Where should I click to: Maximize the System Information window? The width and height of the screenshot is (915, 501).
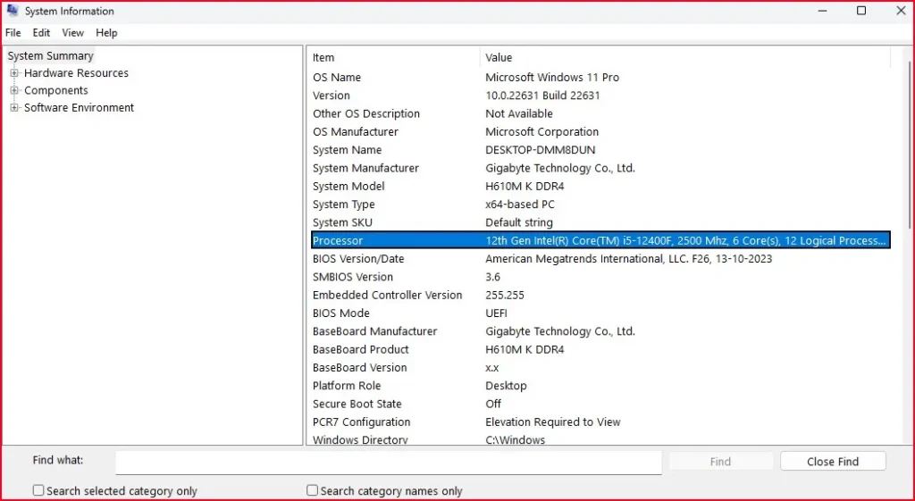861,11
